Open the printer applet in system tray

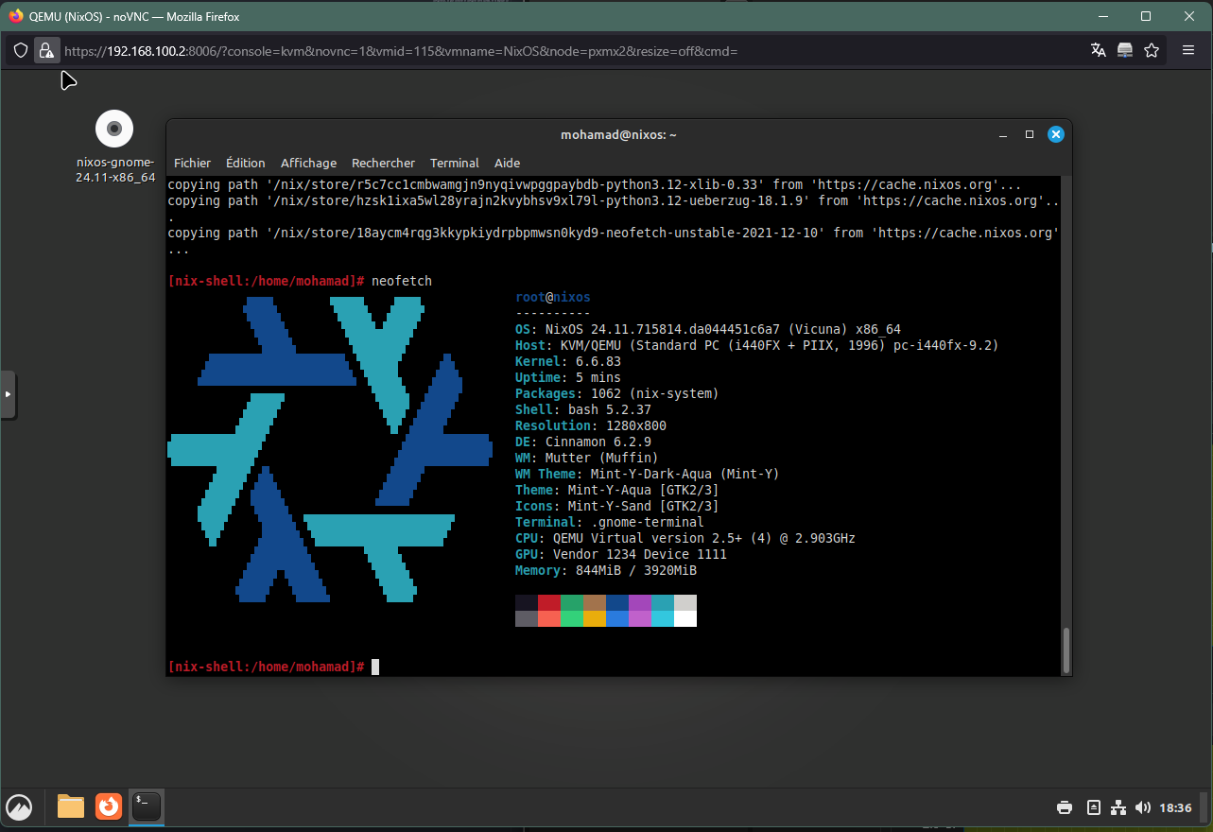[x=1065, y=807]
